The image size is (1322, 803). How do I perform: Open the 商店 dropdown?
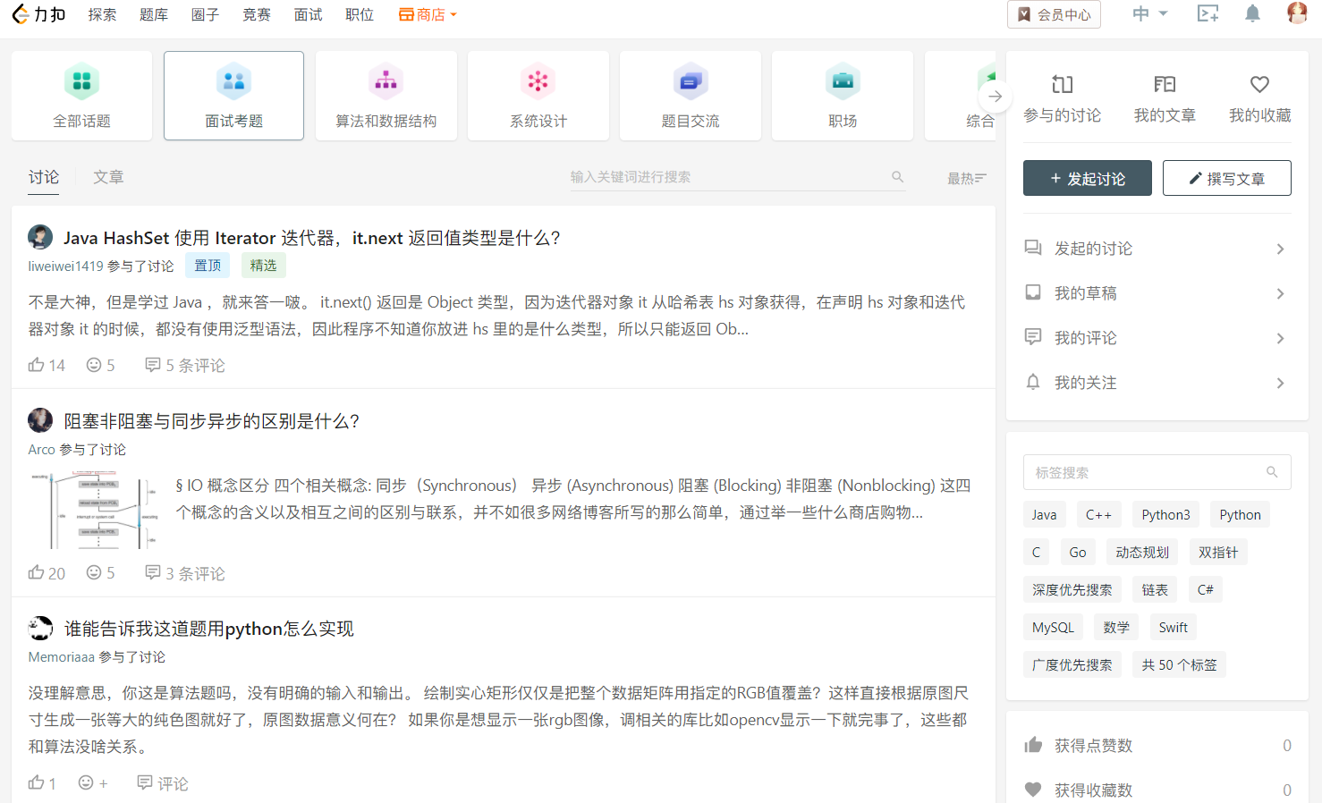[x=428, y=13]
